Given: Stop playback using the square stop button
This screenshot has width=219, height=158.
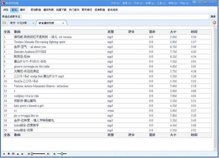Looking at the screenshot, I should (x=9, y=154).
